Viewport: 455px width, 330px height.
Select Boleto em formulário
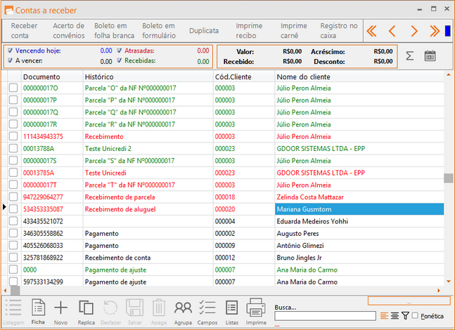pyautogui.click(x=159, y=31)
